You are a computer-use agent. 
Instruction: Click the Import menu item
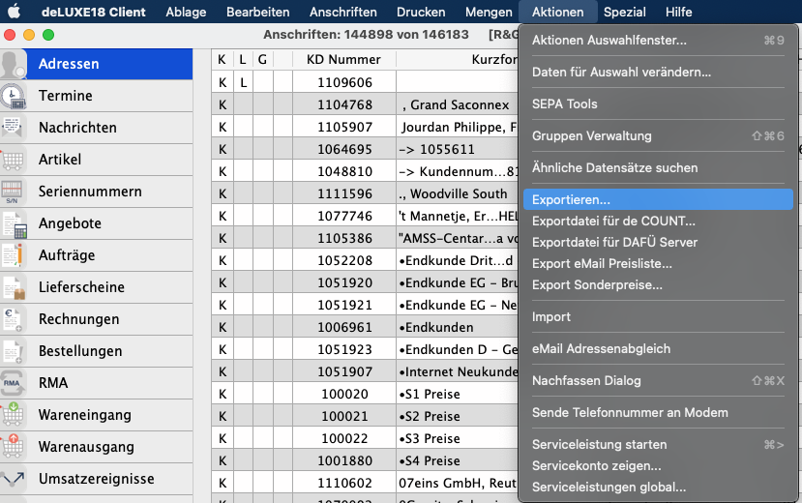point(551,316)
